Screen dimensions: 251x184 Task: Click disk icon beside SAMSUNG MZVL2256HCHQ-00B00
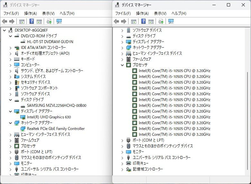tap(23, 106)
